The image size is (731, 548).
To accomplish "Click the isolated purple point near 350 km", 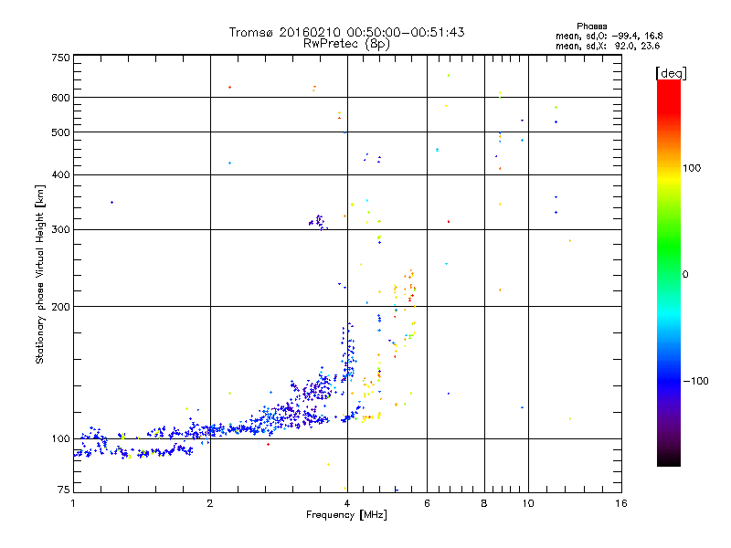I will click(111, 202).
